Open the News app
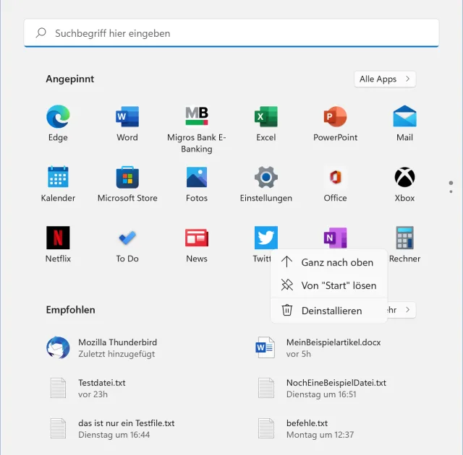This screenshot has width=463, height=455. 197,245
